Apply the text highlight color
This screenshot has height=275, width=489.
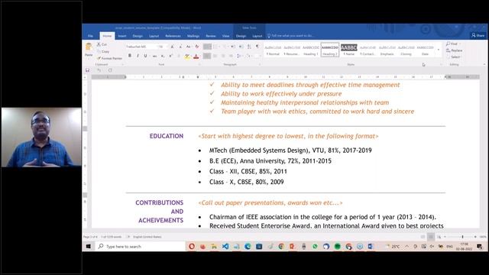coord(186,56)
